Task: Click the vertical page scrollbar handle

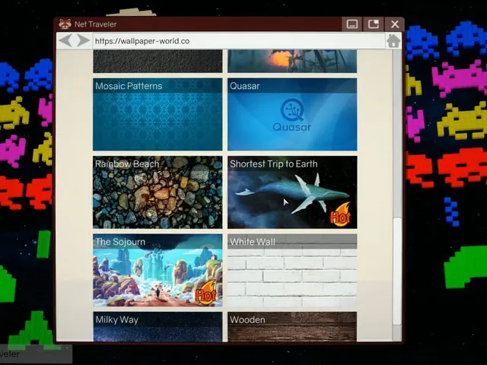Action: [x=396, y=271]
